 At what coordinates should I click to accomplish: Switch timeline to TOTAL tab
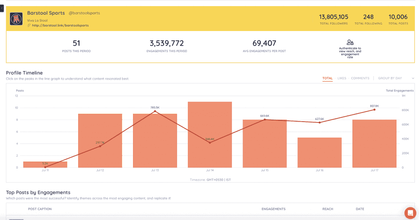coord(327,78)
